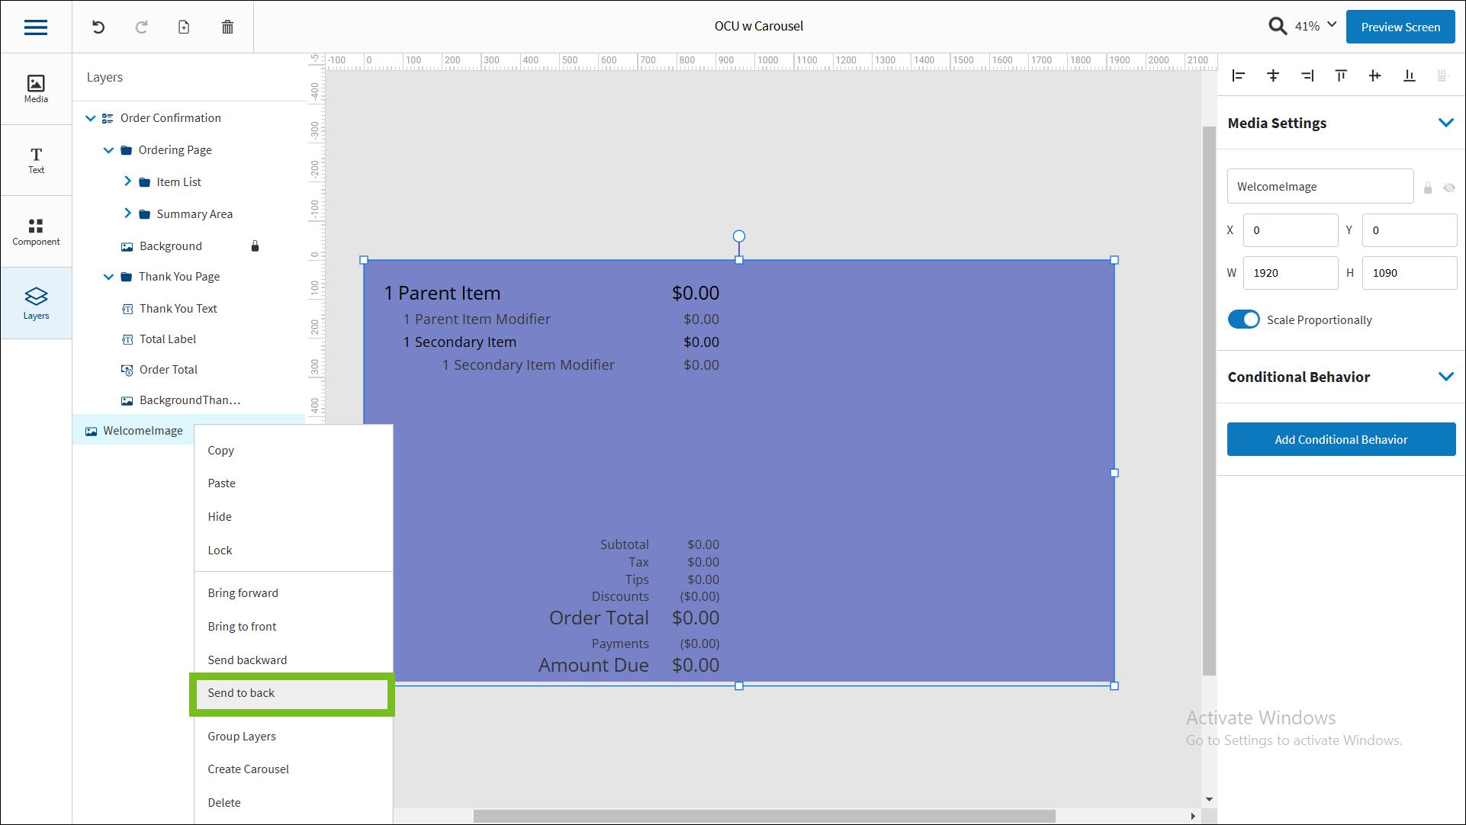Toggle Scale Proportionally switch
This screenshot has width=1466, height=825.
[1244, 319]
